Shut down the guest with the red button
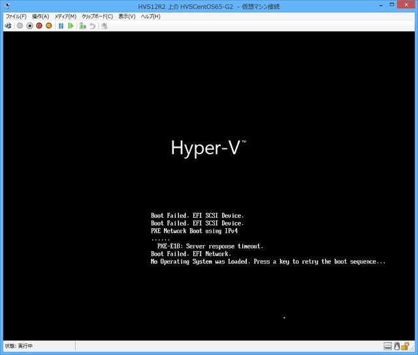 (x=39, y=26)
